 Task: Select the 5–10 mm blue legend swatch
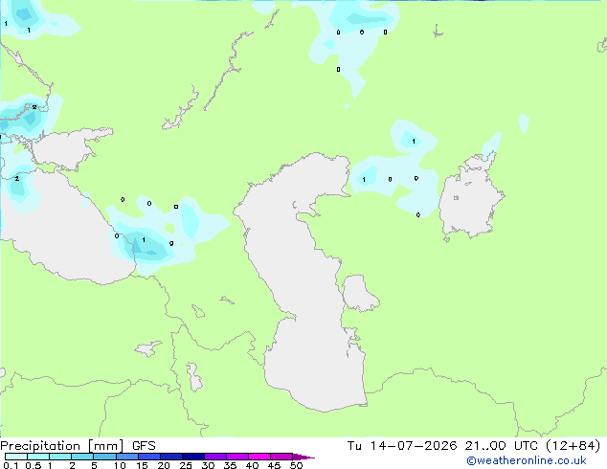pyautogui.click(x=104, y=457)
